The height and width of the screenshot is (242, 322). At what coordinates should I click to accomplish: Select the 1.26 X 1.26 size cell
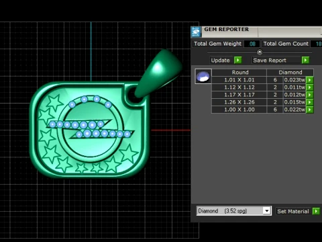(x=239, y=102)
